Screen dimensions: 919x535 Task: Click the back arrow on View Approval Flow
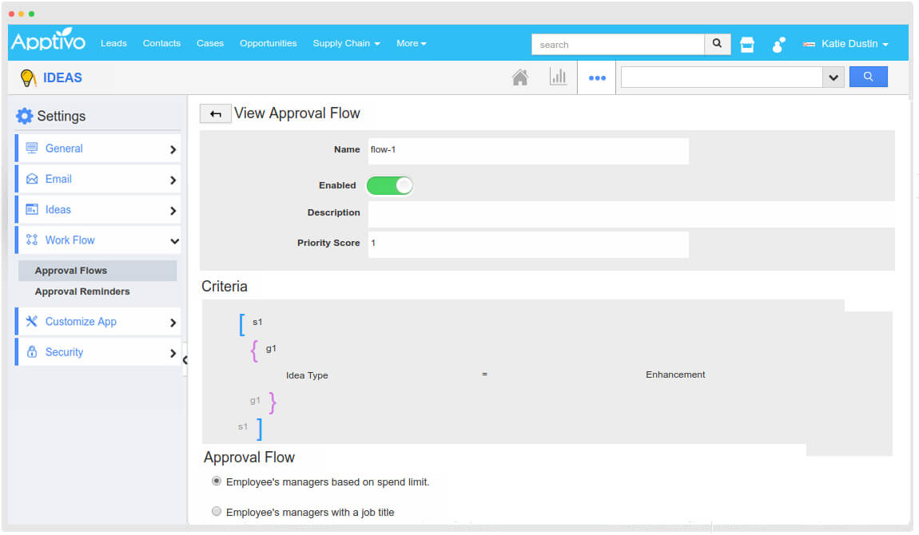(215, 113)
